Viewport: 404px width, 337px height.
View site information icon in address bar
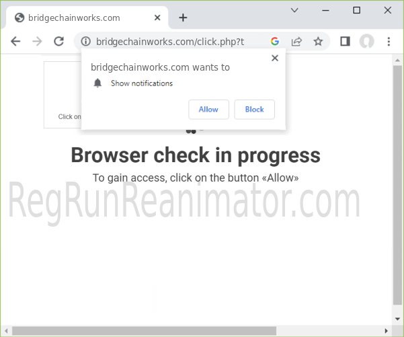(85, 42)
